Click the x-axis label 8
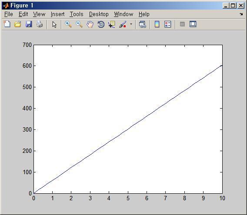The width and height of the screenshot is (247, 215). [x=184, y=198]
